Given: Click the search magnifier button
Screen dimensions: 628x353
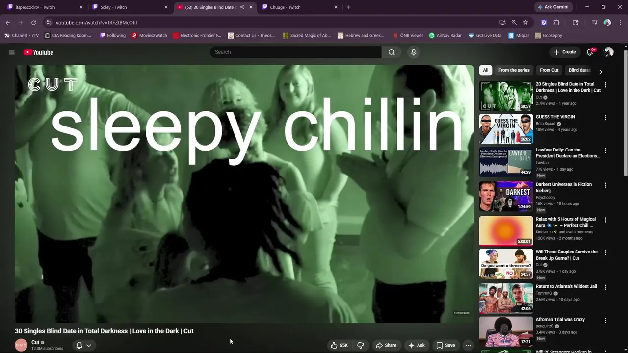Looking at the screenshot, I should [392, 52].
